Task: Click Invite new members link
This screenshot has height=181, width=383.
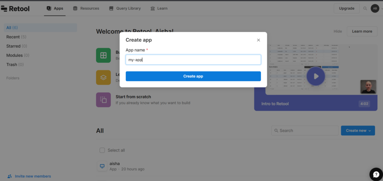Action: pos(33,176)
